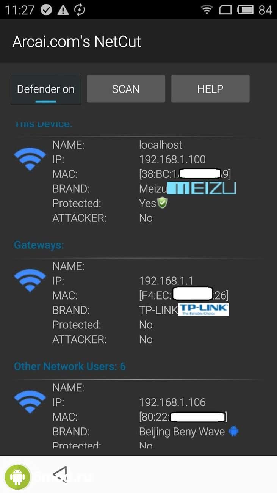The width and height of the screenshot is (277, 493).
Task: Click the Meizu brand logo
Action: coord(202,188)
